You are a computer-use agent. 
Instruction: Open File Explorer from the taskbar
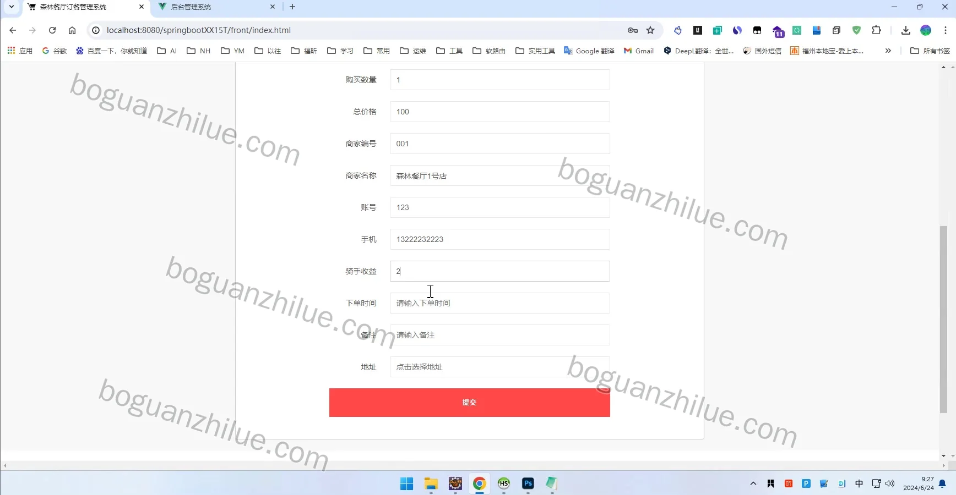coord(431,483)
